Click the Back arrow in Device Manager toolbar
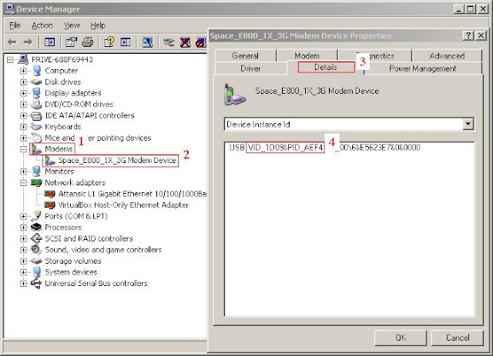This screenshot has height=356, width=493. click(x=12, y=42)
